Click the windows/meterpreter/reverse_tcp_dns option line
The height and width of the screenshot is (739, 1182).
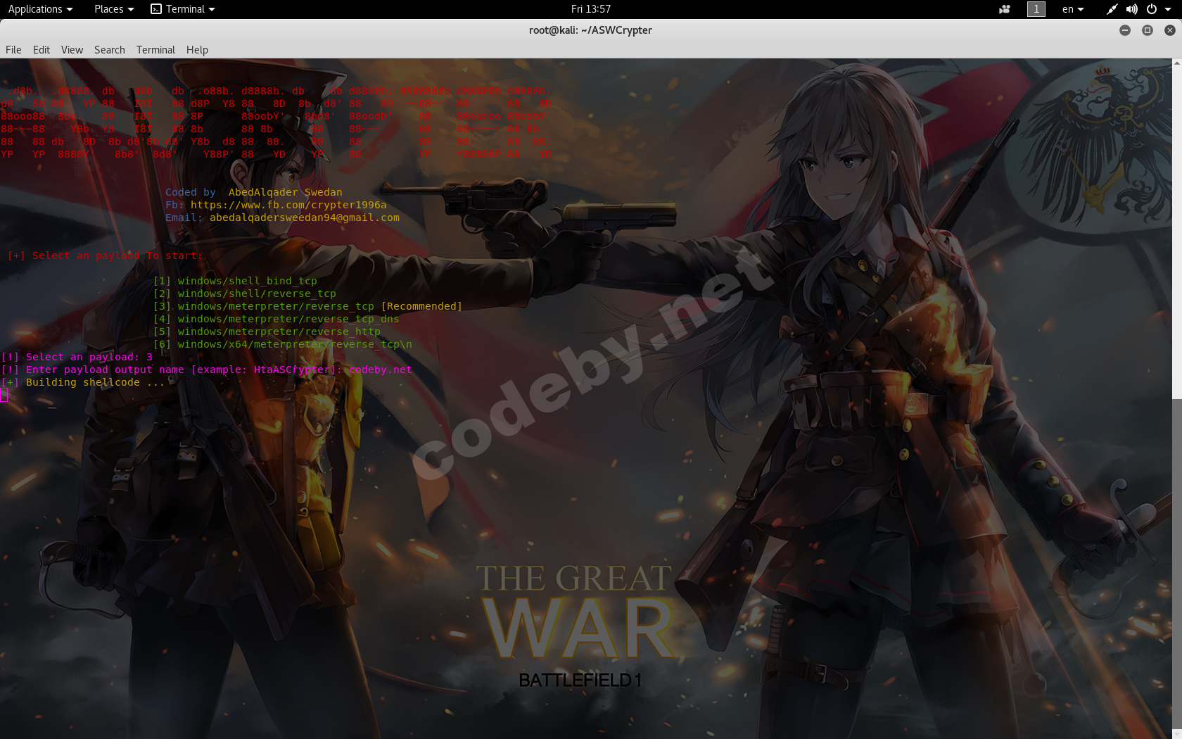coord(277,319)
